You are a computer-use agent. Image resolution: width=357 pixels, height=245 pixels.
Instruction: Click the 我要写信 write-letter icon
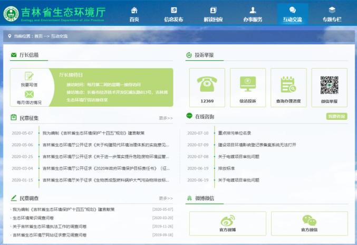pos(29,77)
